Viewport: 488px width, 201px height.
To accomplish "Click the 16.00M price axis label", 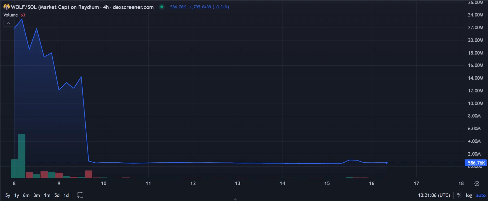I will [x=476, y=65].
